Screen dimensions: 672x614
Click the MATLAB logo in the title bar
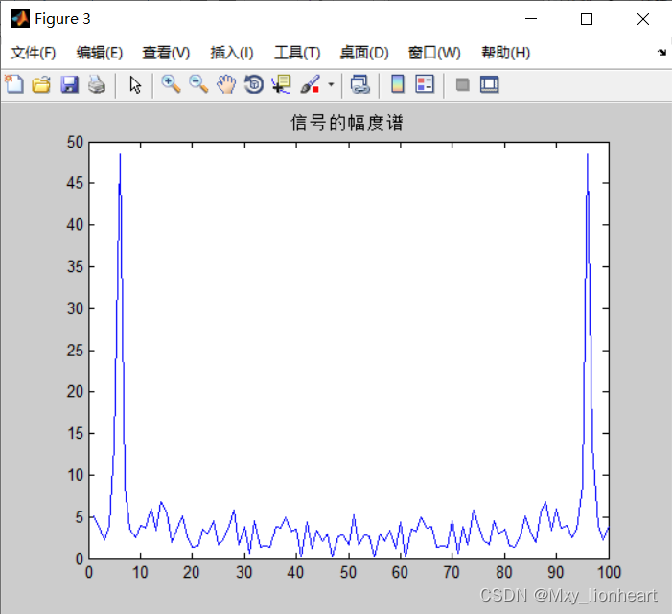[x=20, y=19]
